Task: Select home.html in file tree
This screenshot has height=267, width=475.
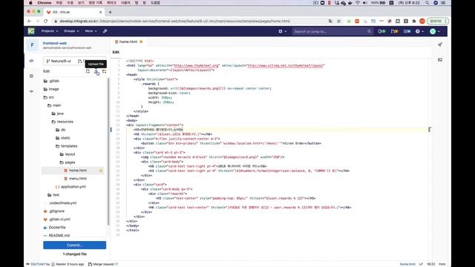Action: tap(73, 171)
